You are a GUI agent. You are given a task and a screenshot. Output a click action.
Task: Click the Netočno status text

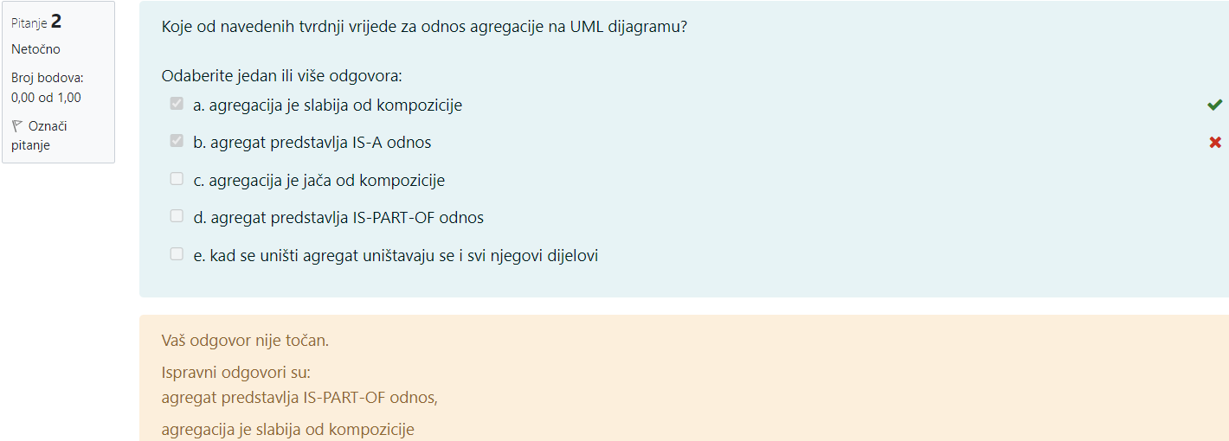coord(35,49)
